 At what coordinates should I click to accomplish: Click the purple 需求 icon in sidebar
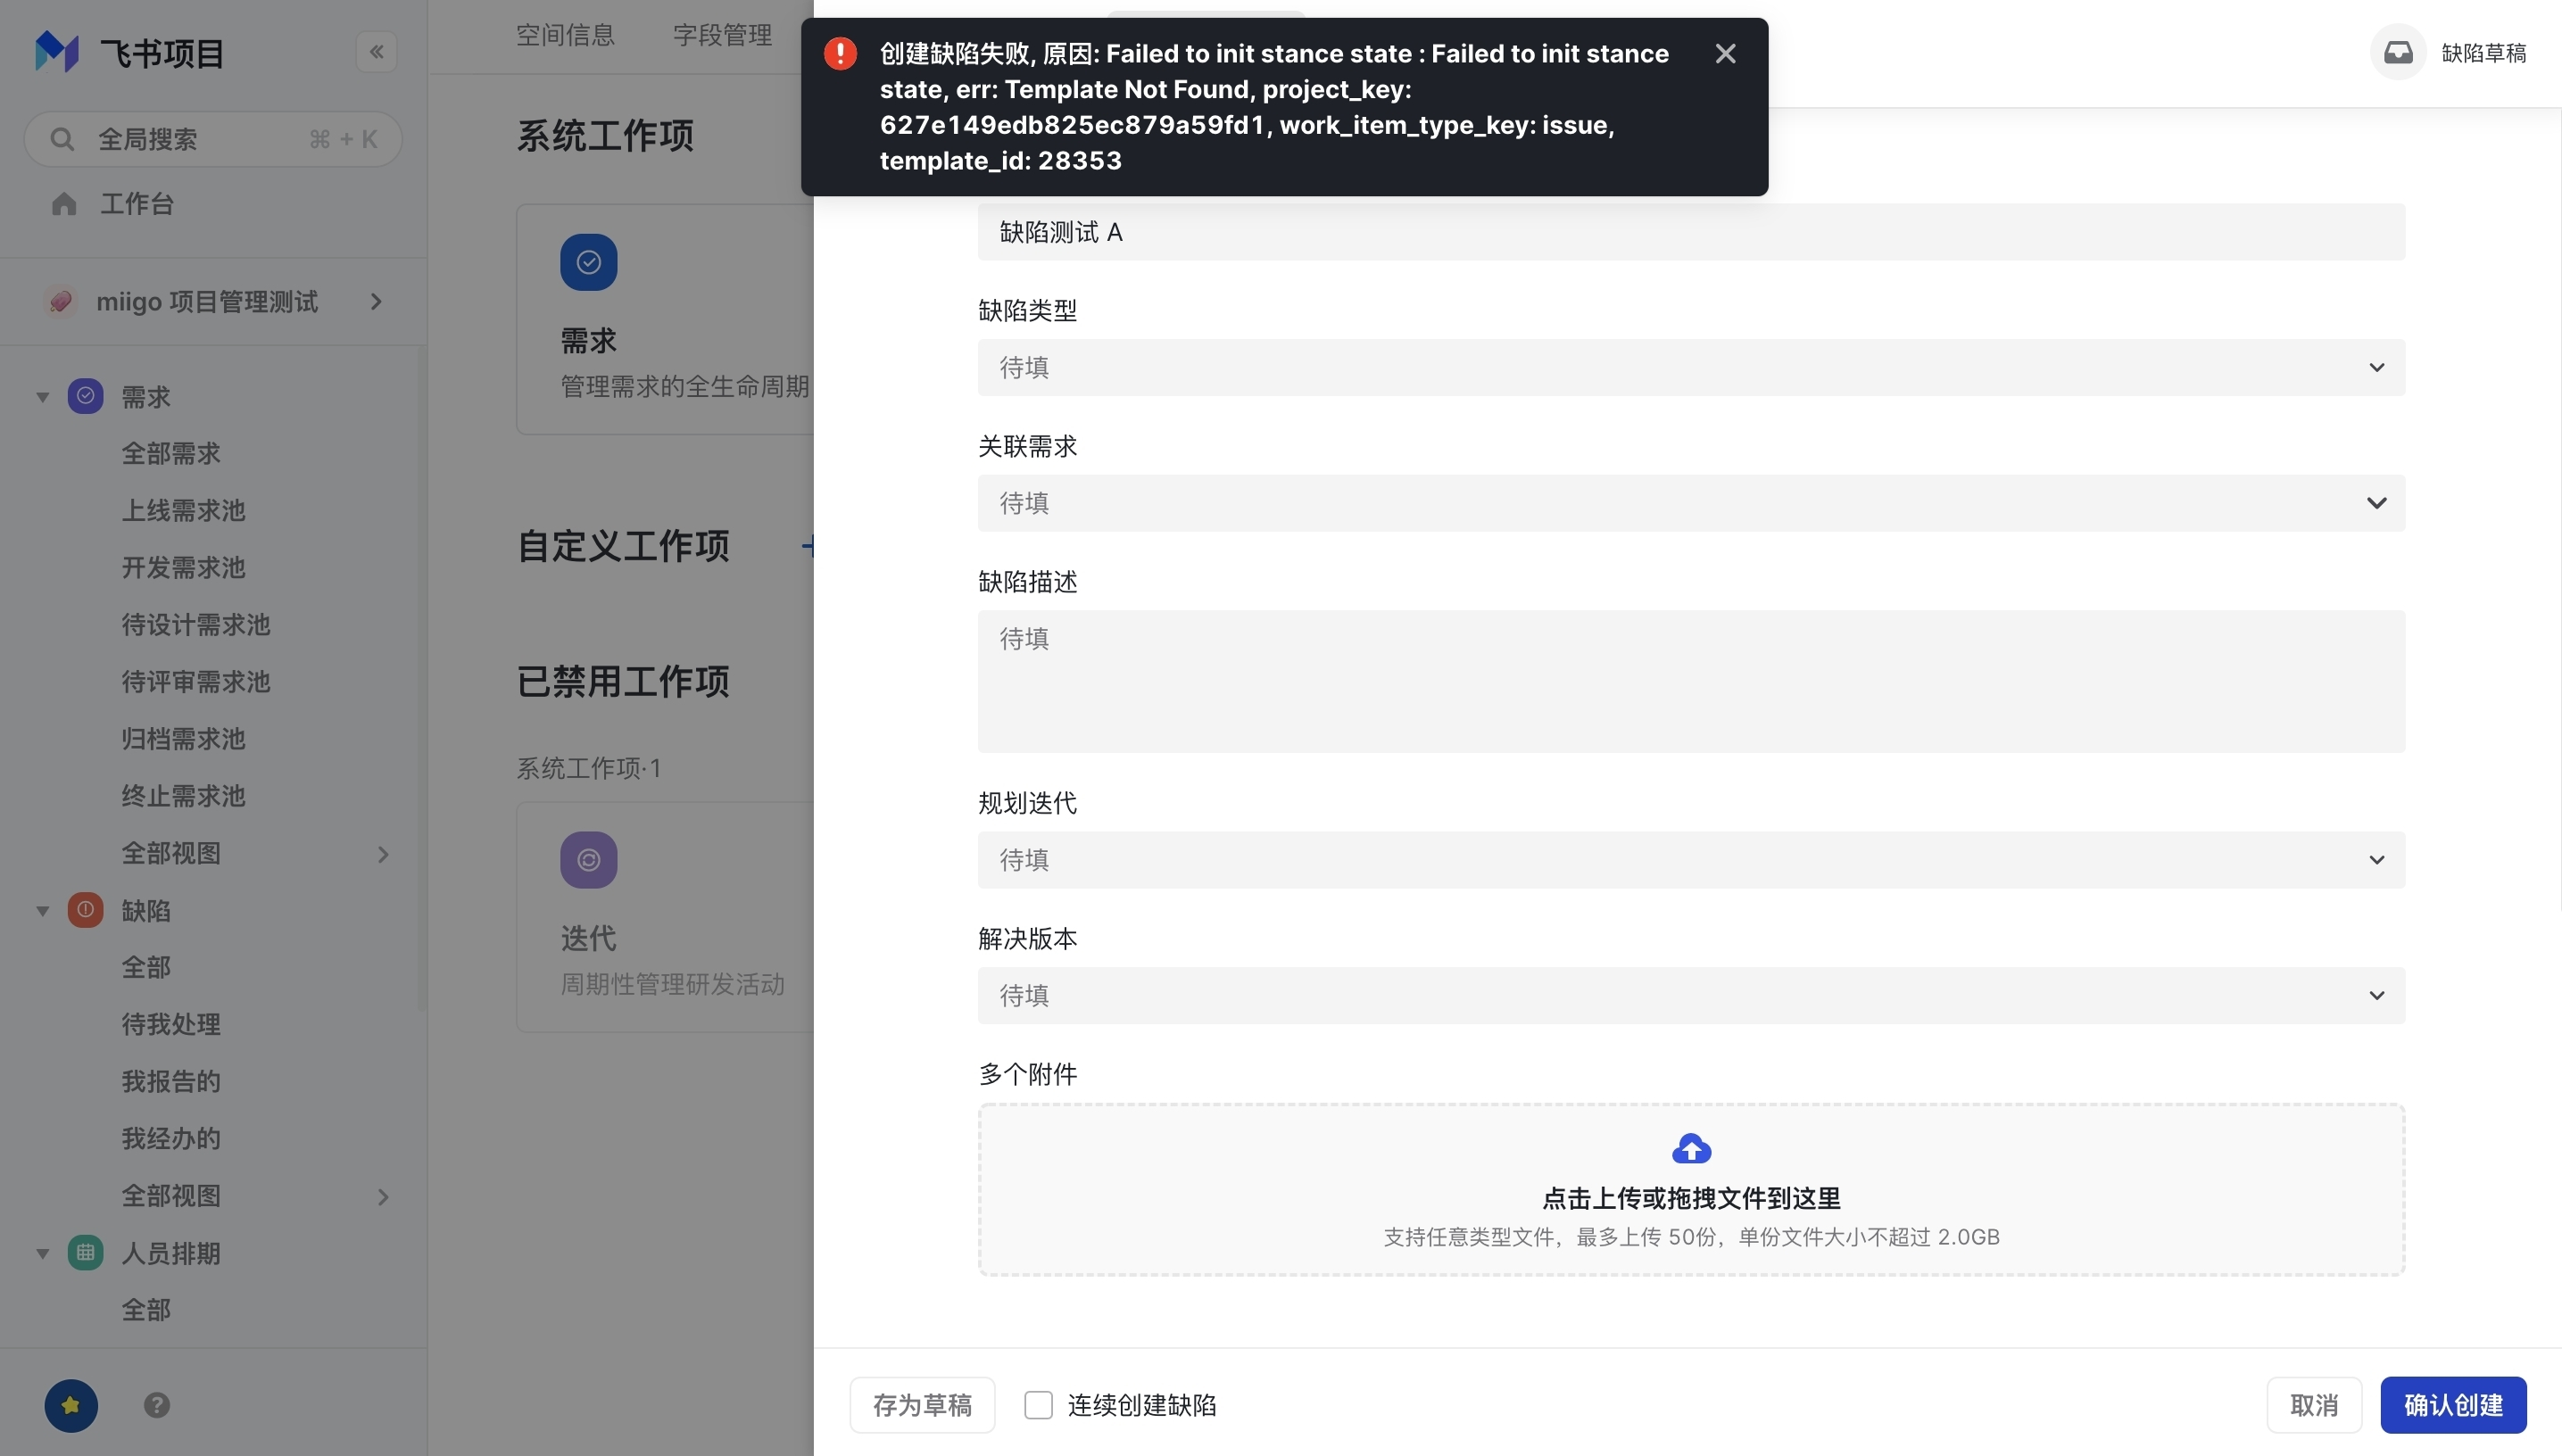click(x=86, y=396)
